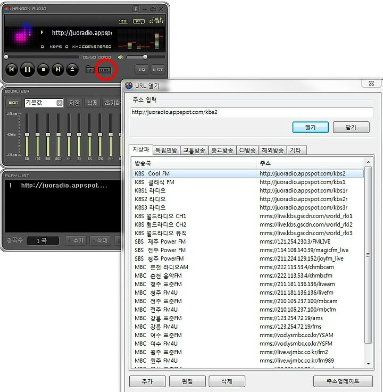
Task: Switch to the 종교방송 tab
Action: (222, 150)
